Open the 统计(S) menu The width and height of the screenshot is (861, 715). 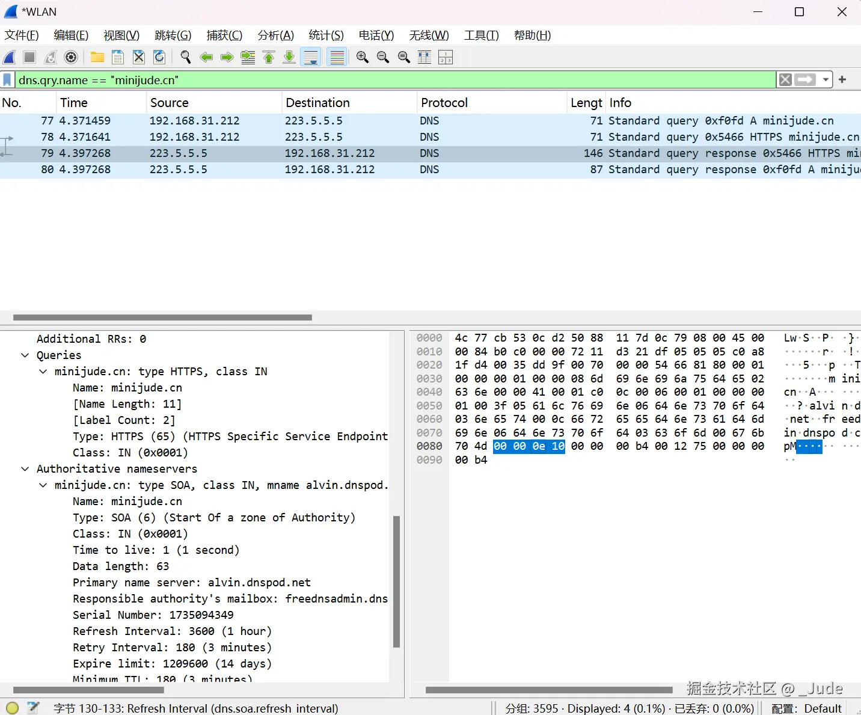(x=326, y=35)
